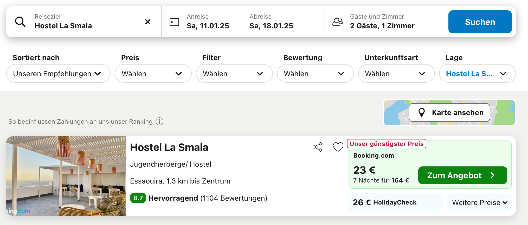
Task: Expand the Preis filter dropdown
Action: tap(153, 74)
